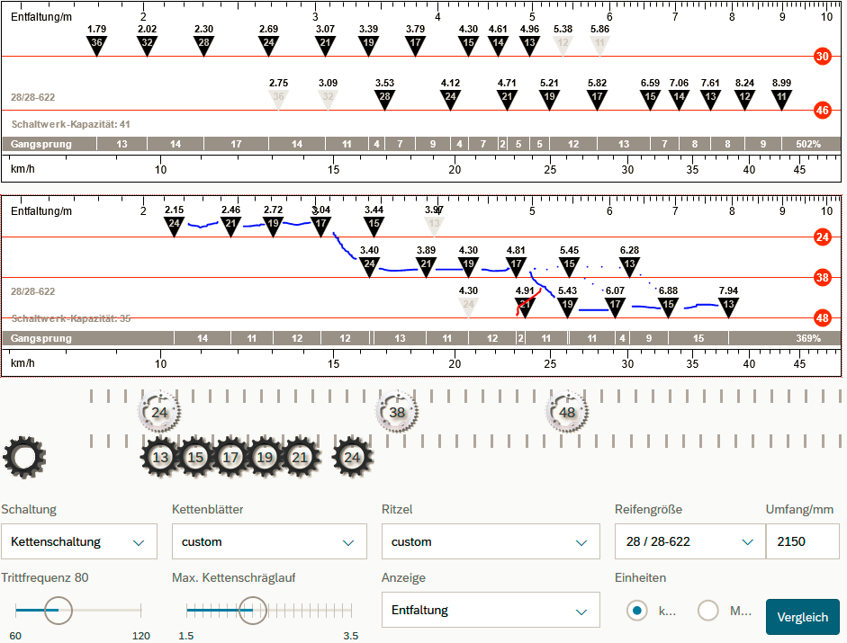Viewport: 847px width, 643px height.
Task: Select the 38-tooth chainring icon
Action: [x=397, y=413]
